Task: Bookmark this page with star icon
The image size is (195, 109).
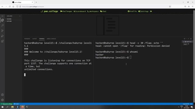Action: point(170,7)
